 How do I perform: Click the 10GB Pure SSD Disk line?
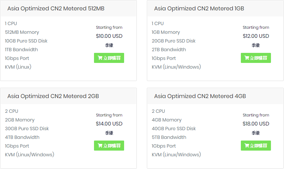click(26, 41)
